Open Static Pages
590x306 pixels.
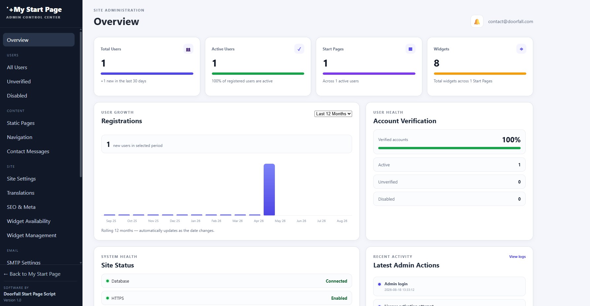pyautogui.click(x=39, y=123)
